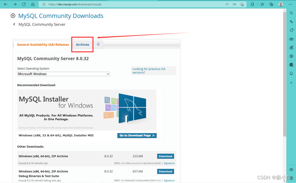This screenshot has height=183, width=296.
Task: Open the sidebar Outlook icon
Action: click(291, 65)
